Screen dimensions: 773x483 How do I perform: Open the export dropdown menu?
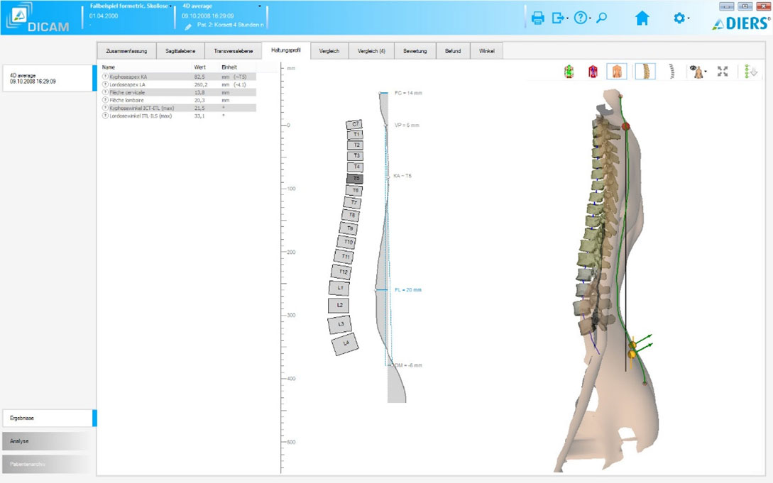(559, 18)
